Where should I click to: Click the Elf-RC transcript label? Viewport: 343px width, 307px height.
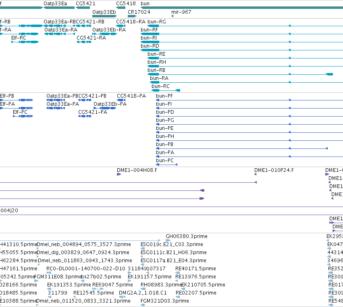(x=19, y=38)
